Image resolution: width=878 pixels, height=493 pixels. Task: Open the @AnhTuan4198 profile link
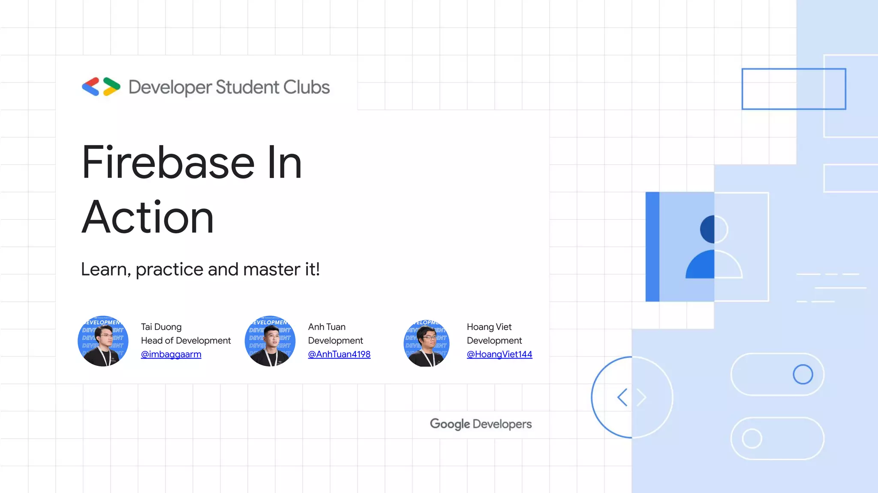click(x=339, y=354)
